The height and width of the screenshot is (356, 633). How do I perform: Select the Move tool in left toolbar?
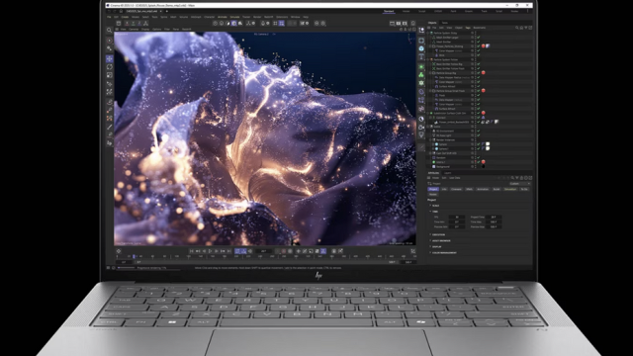[110, 59]
